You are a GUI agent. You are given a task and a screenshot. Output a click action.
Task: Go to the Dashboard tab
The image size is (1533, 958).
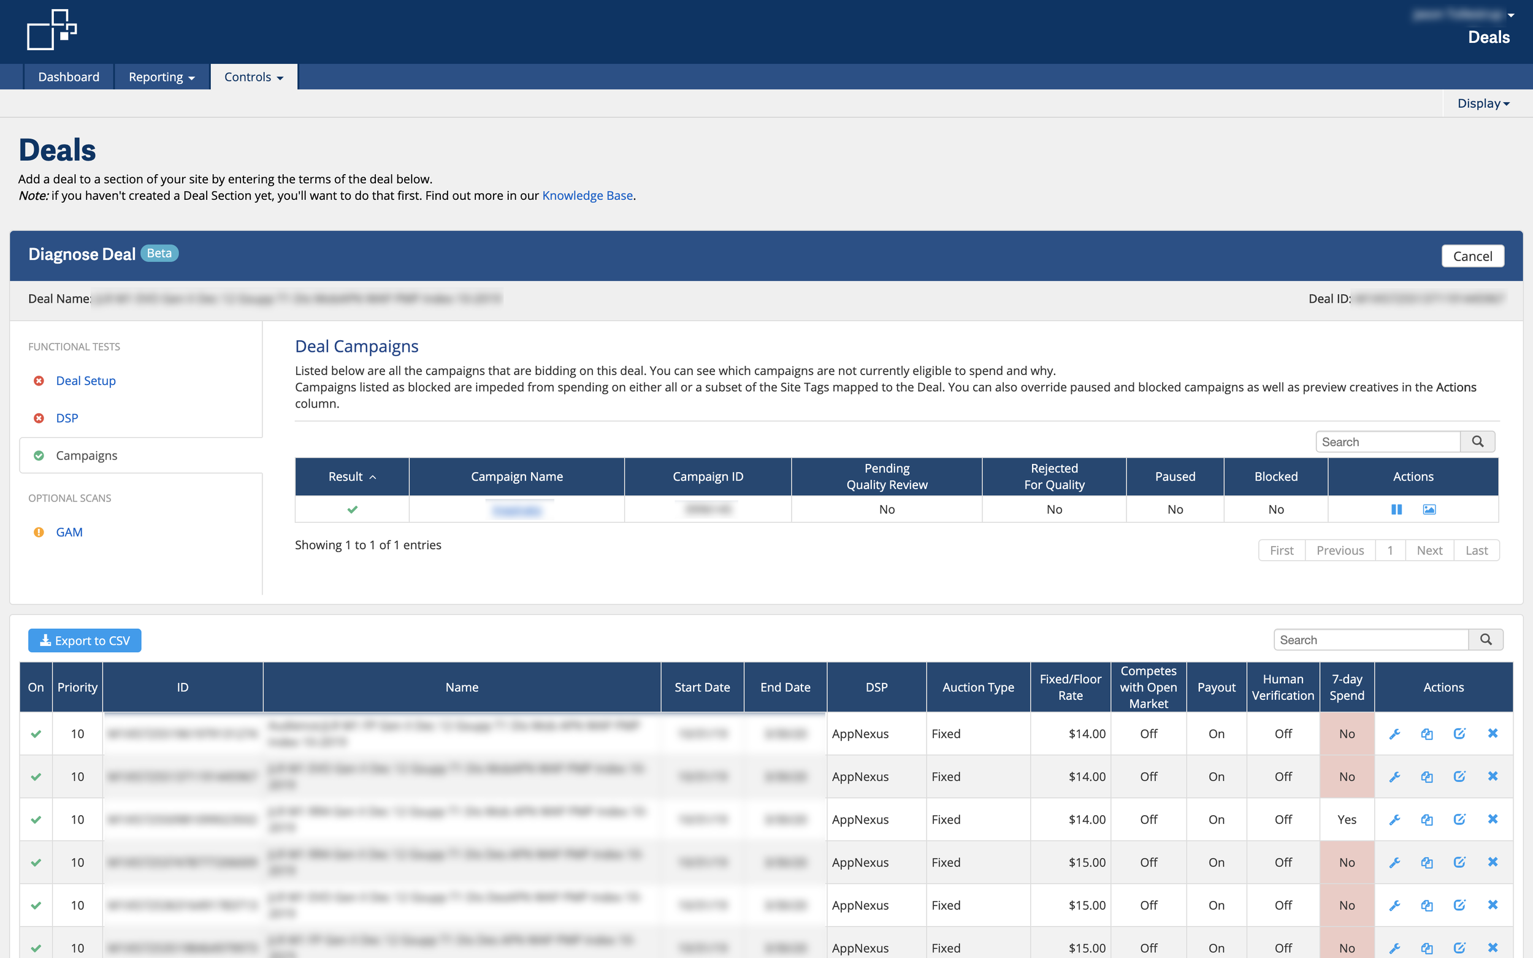69,77
